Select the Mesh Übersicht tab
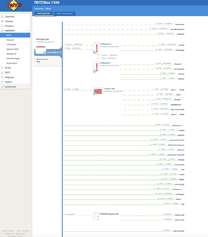Screen dimensions: 208x237 44,14
